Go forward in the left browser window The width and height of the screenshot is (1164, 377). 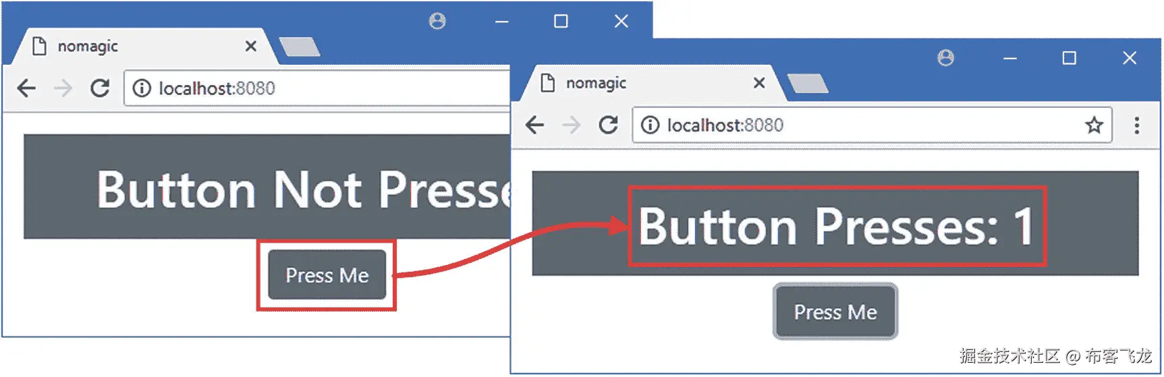coord(63,88)
